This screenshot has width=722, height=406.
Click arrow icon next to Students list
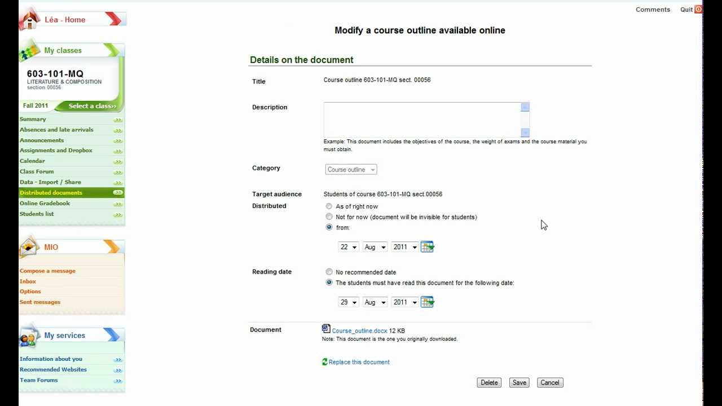point(117,215)
